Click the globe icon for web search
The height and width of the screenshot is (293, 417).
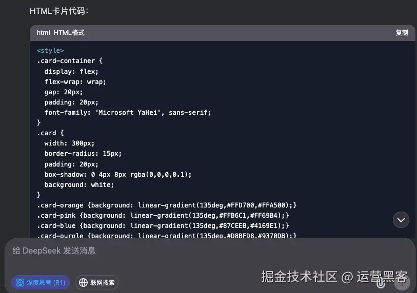(83, 282)
